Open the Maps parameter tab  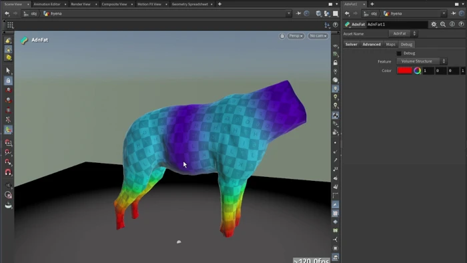coord(390,44)
